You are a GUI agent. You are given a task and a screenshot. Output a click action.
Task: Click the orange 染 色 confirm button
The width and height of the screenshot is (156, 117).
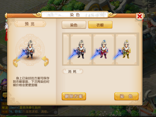coord(126,96)
